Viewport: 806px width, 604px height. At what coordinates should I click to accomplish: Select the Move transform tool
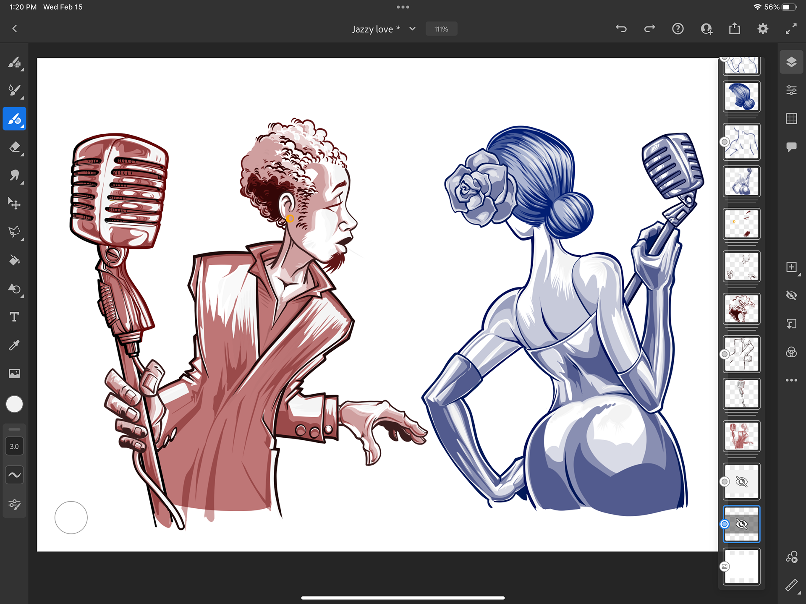tap(15, 204)
